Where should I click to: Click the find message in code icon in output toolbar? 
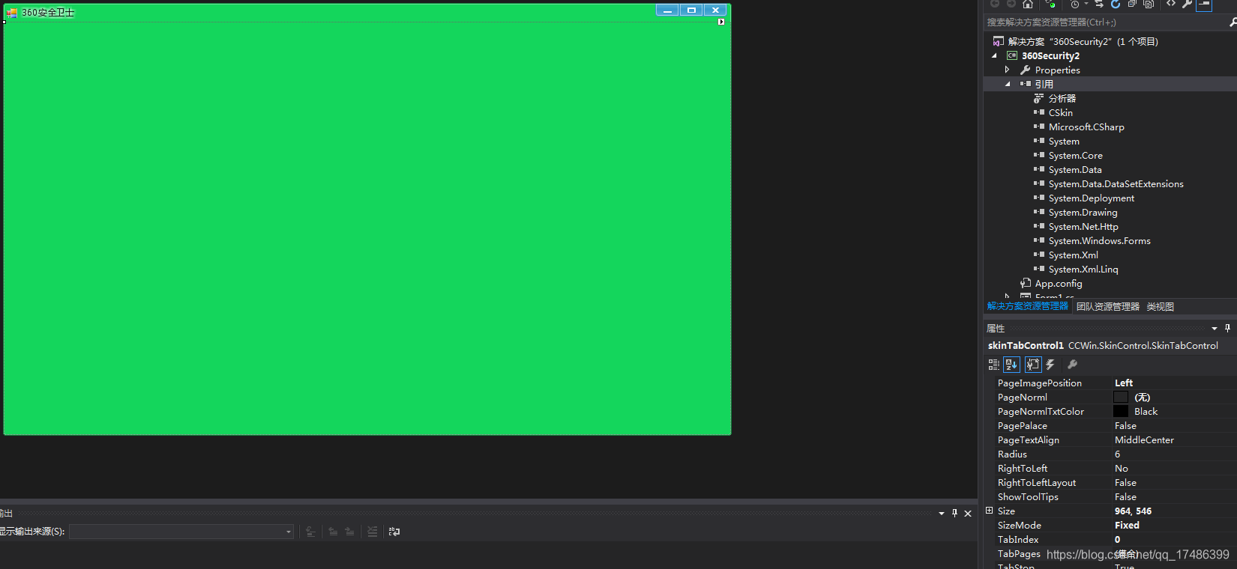(310, 532)
